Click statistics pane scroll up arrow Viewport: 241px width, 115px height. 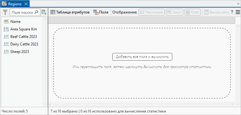coord(238,26)
